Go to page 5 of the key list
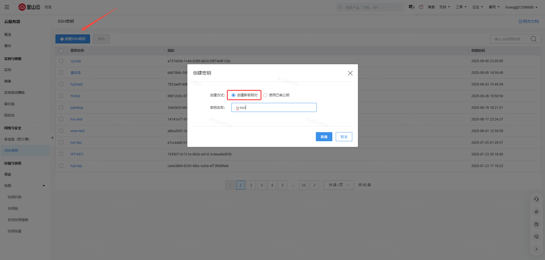The height and width of the screenshot is (260, 545). (283, 185)
